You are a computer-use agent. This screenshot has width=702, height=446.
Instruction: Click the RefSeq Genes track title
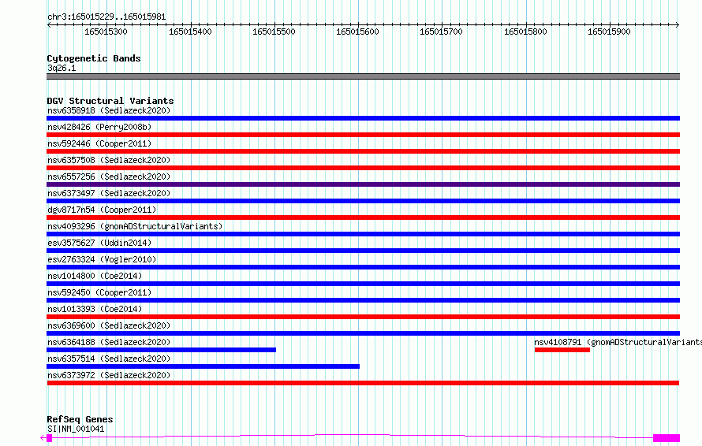80,419
